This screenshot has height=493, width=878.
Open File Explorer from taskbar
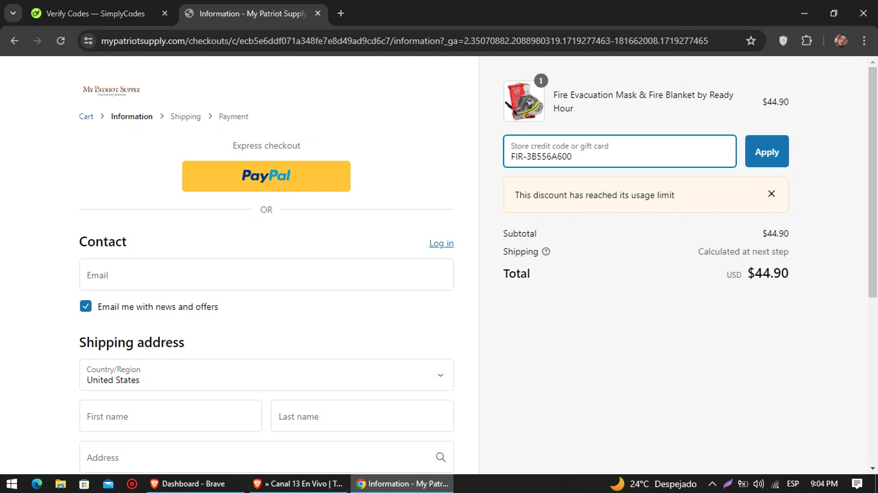60,484
